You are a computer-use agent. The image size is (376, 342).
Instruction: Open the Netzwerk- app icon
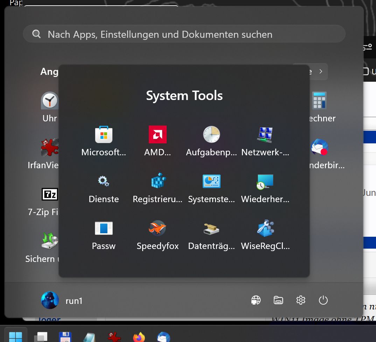(x=265, y=135)
